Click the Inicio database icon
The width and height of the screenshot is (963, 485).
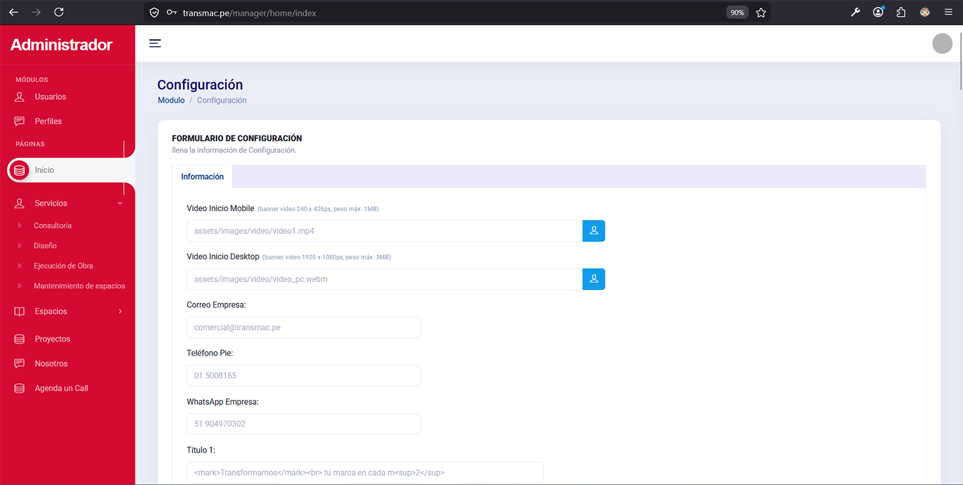(x=19, y=170)
